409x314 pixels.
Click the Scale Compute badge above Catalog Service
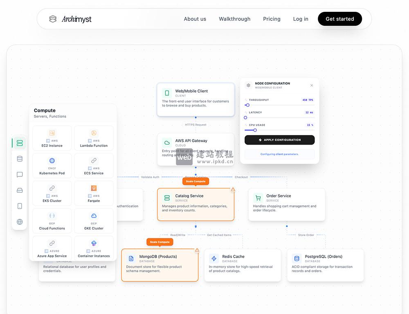pos(196,181)
